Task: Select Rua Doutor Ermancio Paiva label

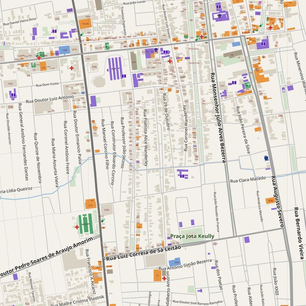Action: pos(77,137)
